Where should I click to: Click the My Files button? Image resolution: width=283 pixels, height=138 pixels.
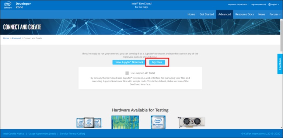[157, 62]
